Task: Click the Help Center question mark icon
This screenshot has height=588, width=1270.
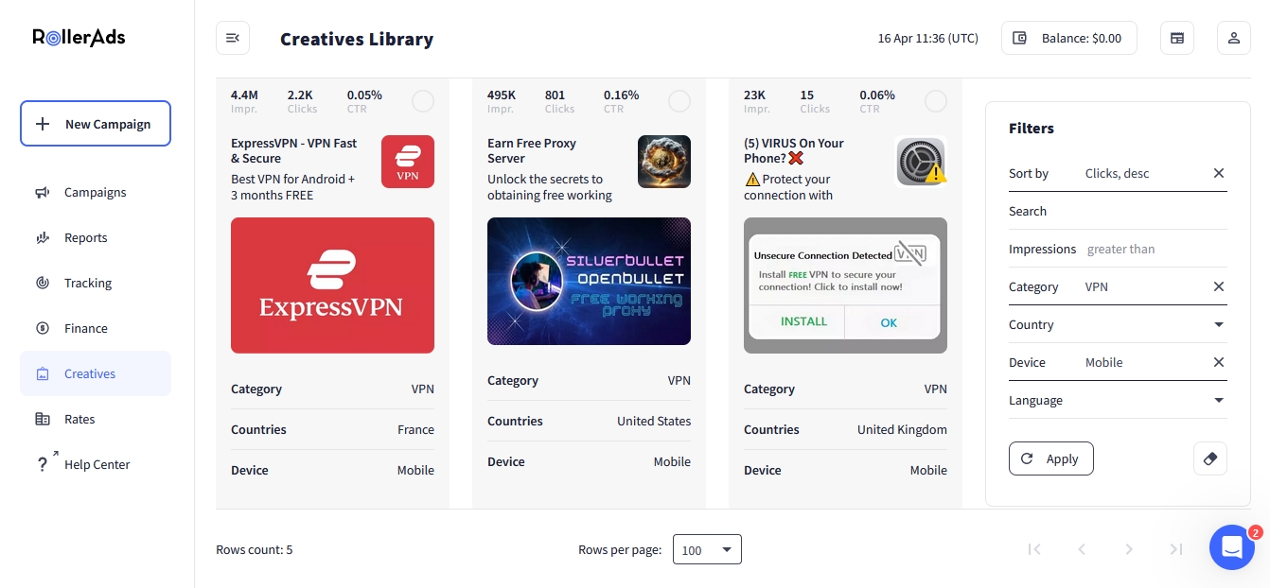Action: [x=42, y=465]
